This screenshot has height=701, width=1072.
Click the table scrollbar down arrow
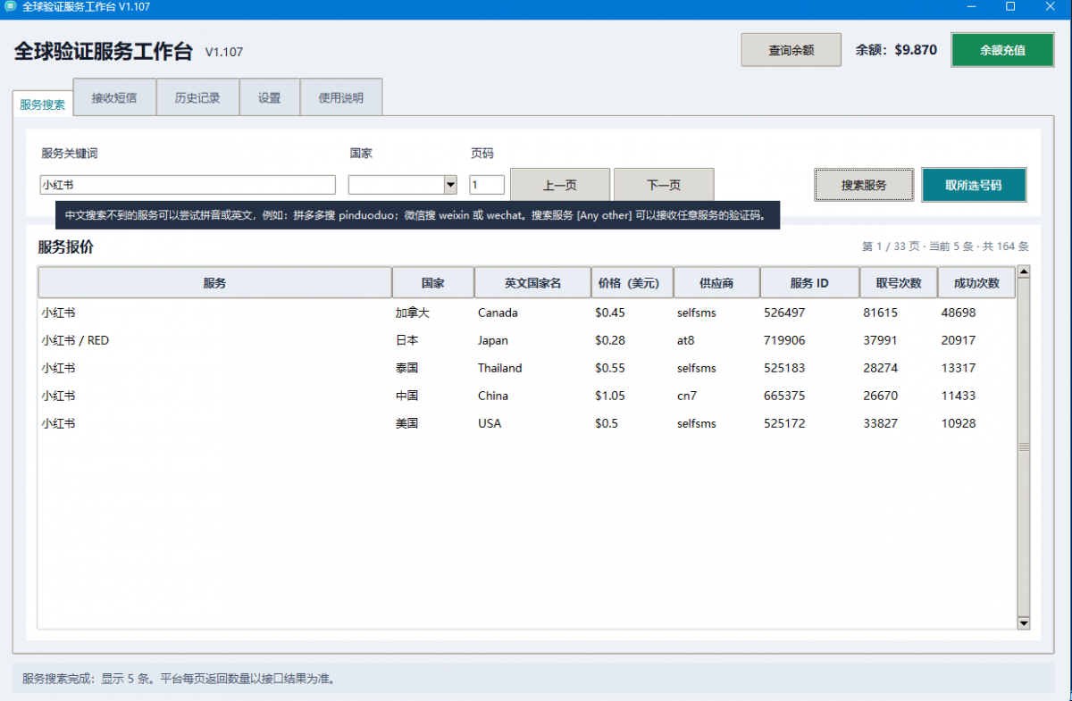coord(1024,623)
